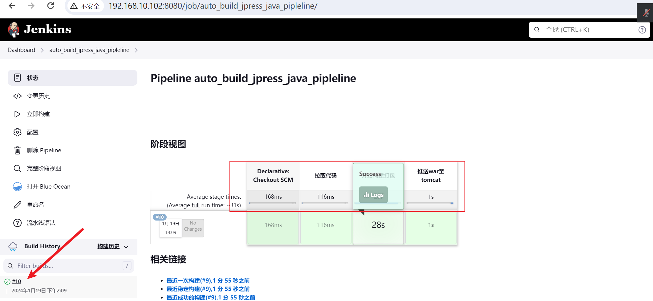
Task: Click the browser back arrow
Action: pyautogui.click(x=12, y=6)
